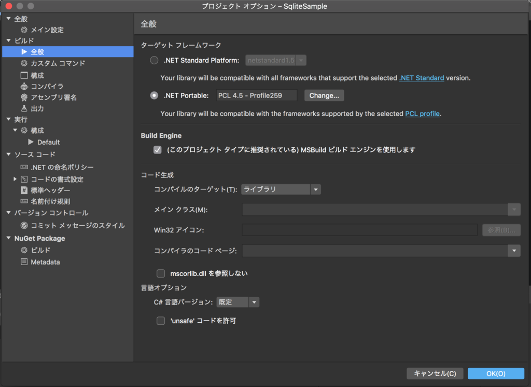This screenshot has width=531, height=387.
Task: Collapse the NuGet Package section
Action: [8, 238]
